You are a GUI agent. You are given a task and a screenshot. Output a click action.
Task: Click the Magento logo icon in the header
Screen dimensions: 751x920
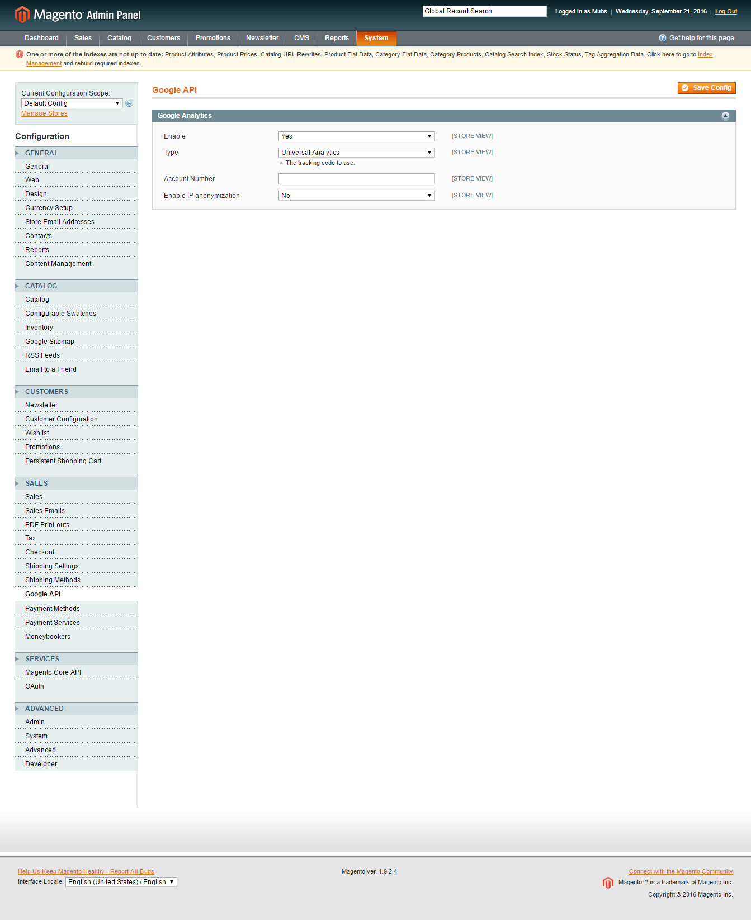pyautogui.click(x=22, y=15)
